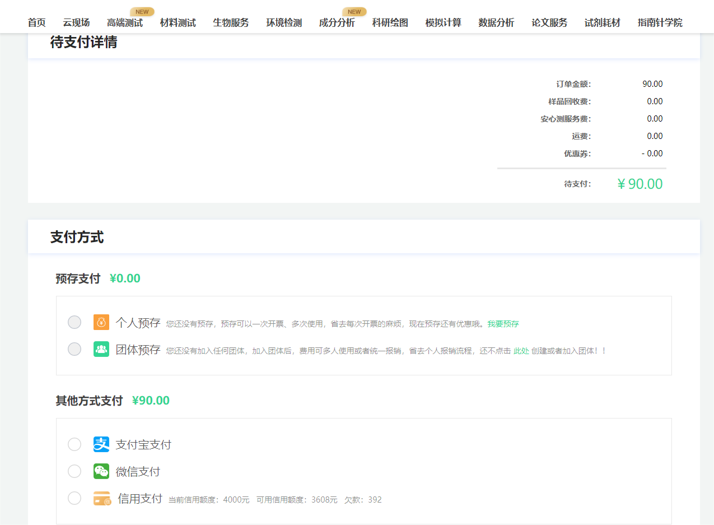Select the 个人预存 radio button
The width and height of the screenshot is (714, 525).
point(74,322)
